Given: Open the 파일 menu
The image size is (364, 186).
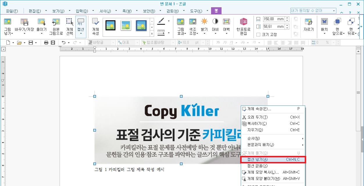Looking at the screenshot, I should click(12, 11).
